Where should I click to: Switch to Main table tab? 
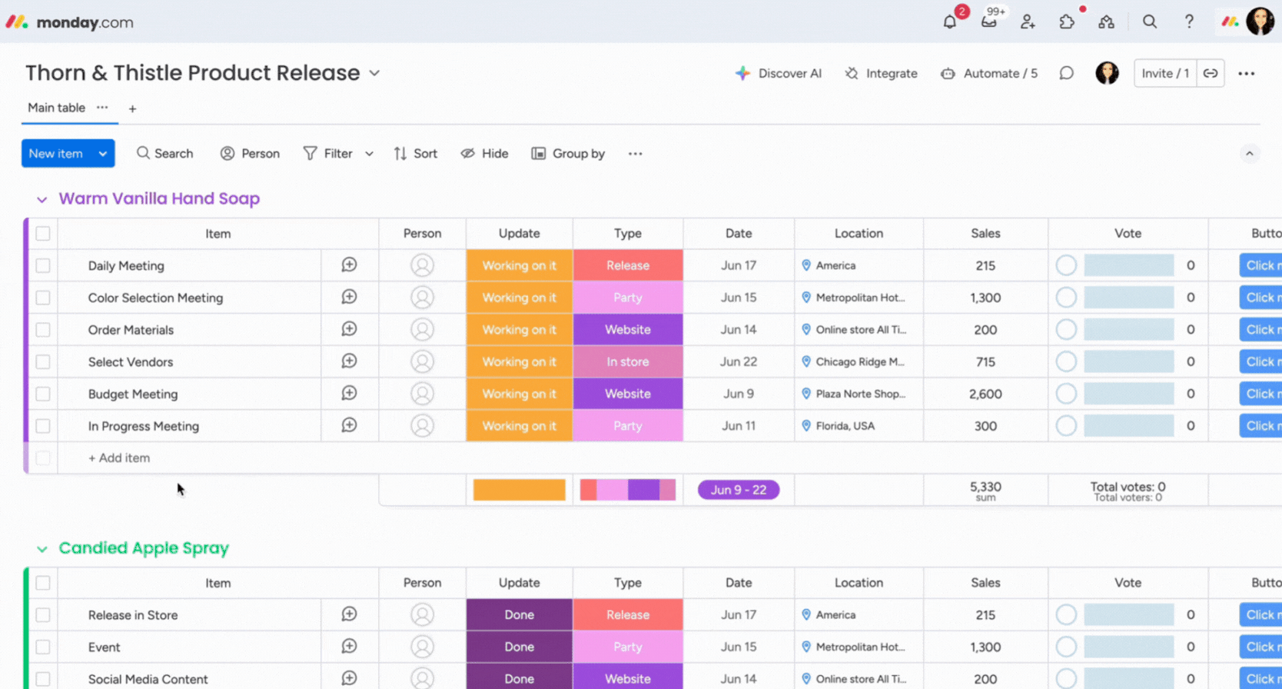(56, 108)
